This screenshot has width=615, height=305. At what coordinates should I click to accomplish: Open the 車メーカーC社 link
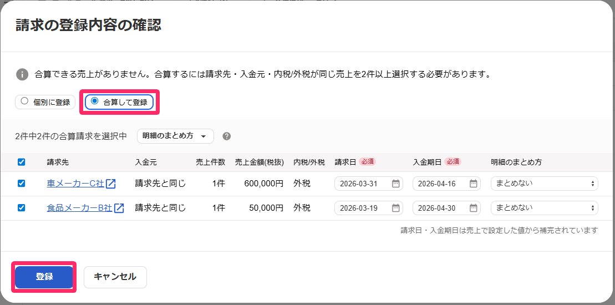point(75,184)
